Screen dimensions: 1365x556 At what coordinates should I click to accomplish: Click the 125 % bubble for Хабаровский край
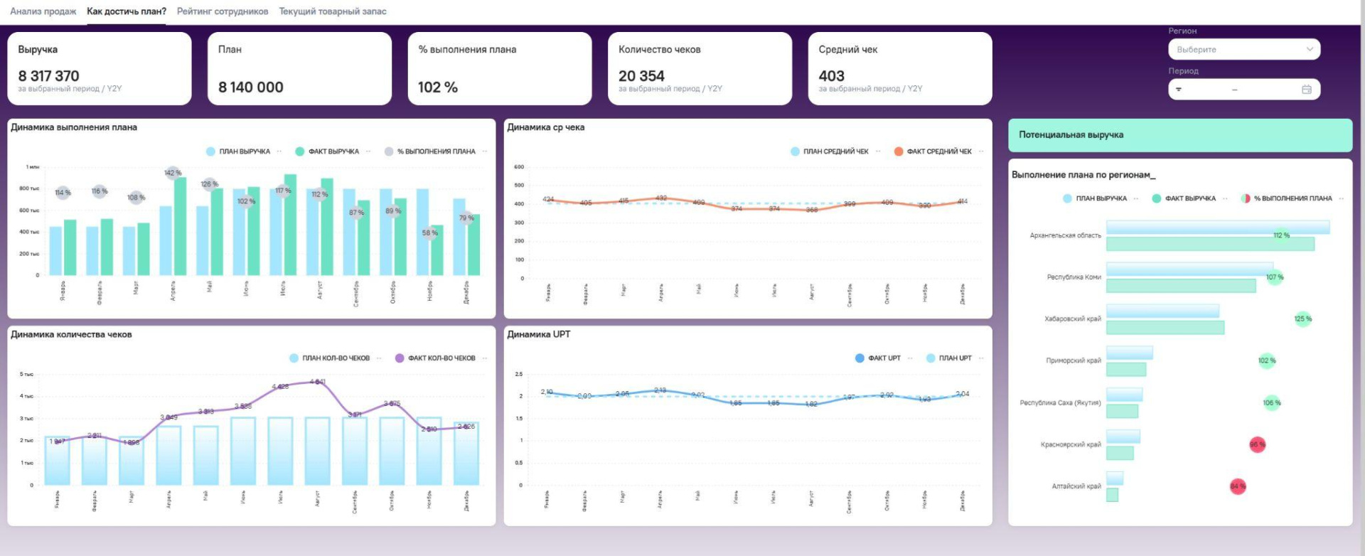pyautogui.click(x=1302, y=319)
